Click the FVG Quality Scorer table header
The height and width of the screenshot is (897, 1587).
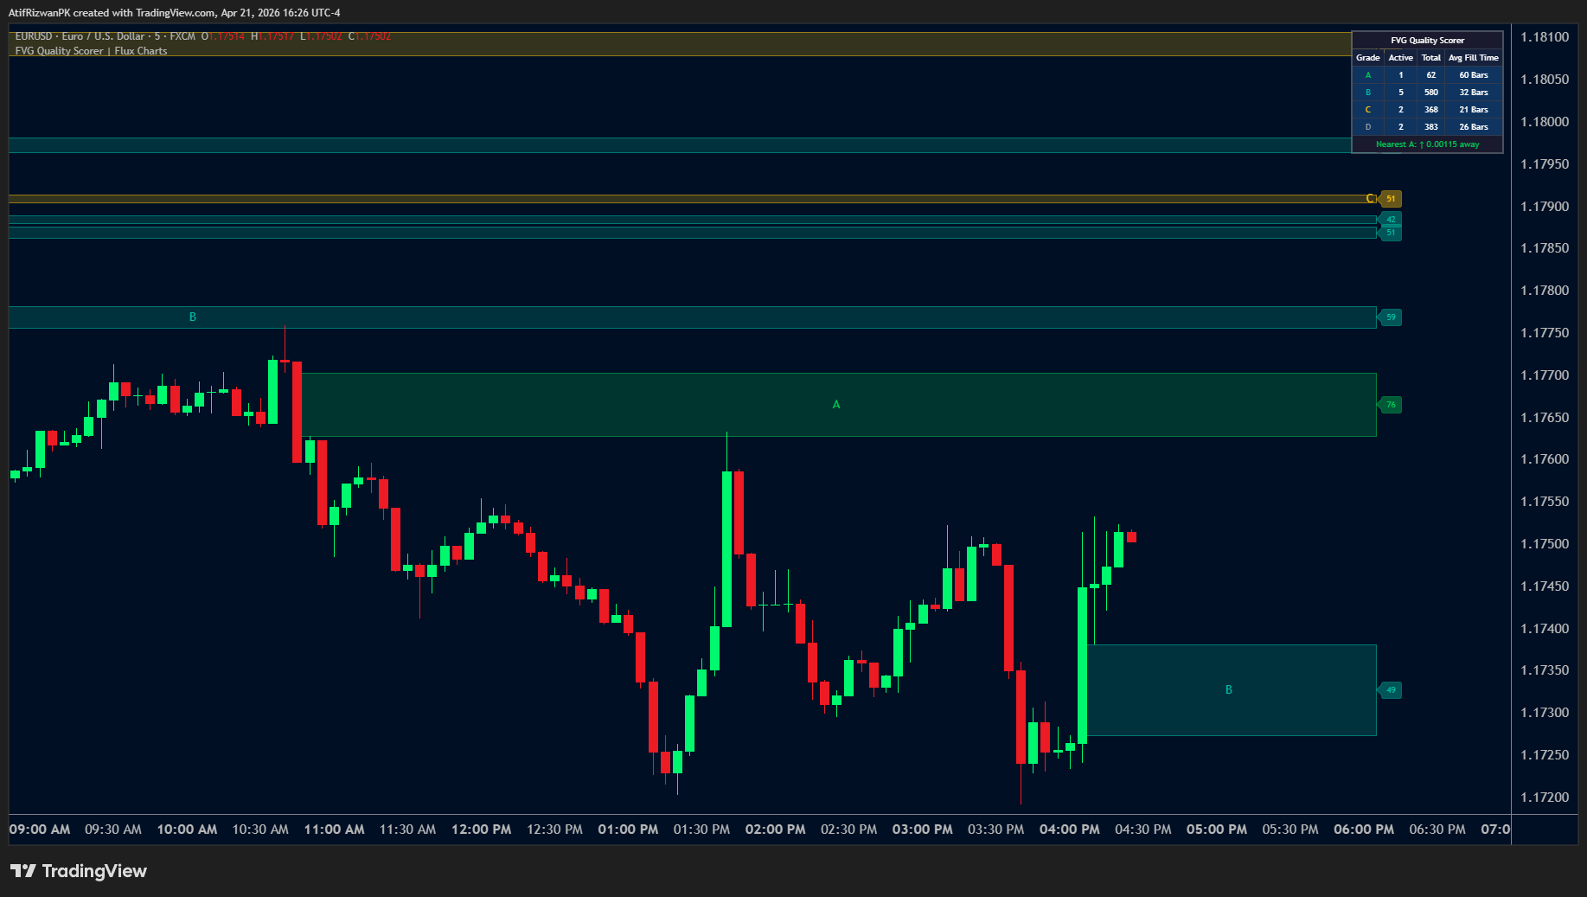(x=1427, y=41)
